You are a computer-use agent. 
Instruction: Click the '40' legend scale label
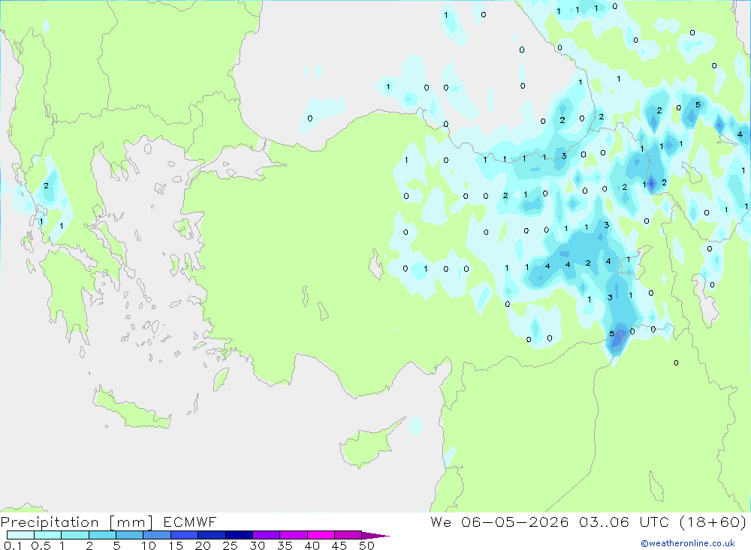coord(312,545)
